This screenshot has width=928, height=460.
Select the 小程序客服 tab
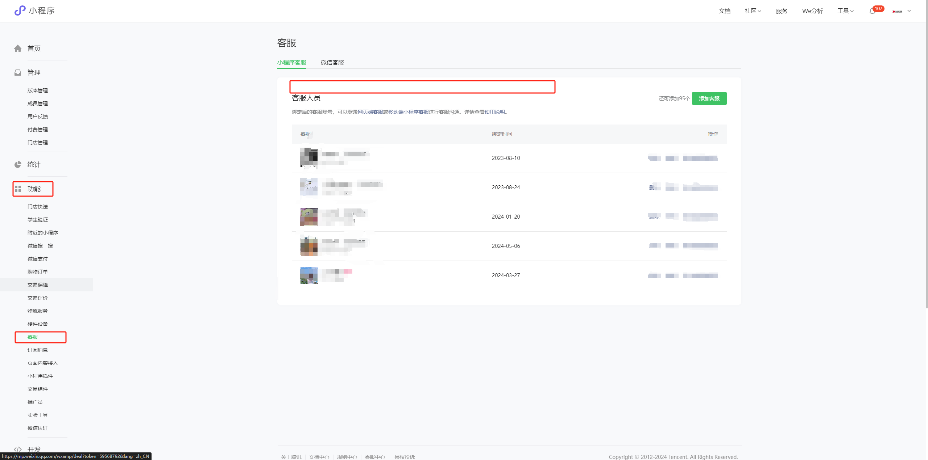(x=291, y=62)
